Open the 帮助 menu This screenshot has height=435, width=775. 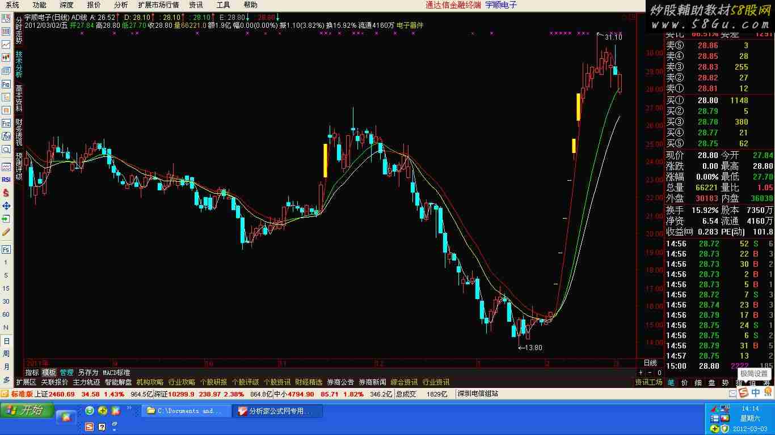coord(250,5)
